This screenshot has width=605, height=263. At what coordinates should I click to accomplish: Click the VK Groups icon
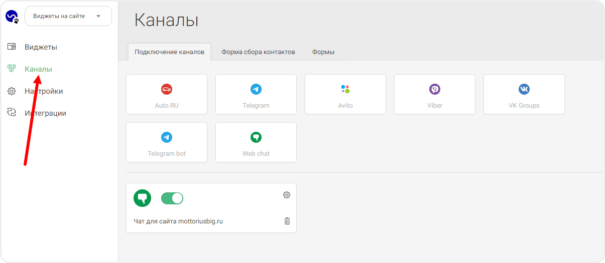click(x=524, y=89)
